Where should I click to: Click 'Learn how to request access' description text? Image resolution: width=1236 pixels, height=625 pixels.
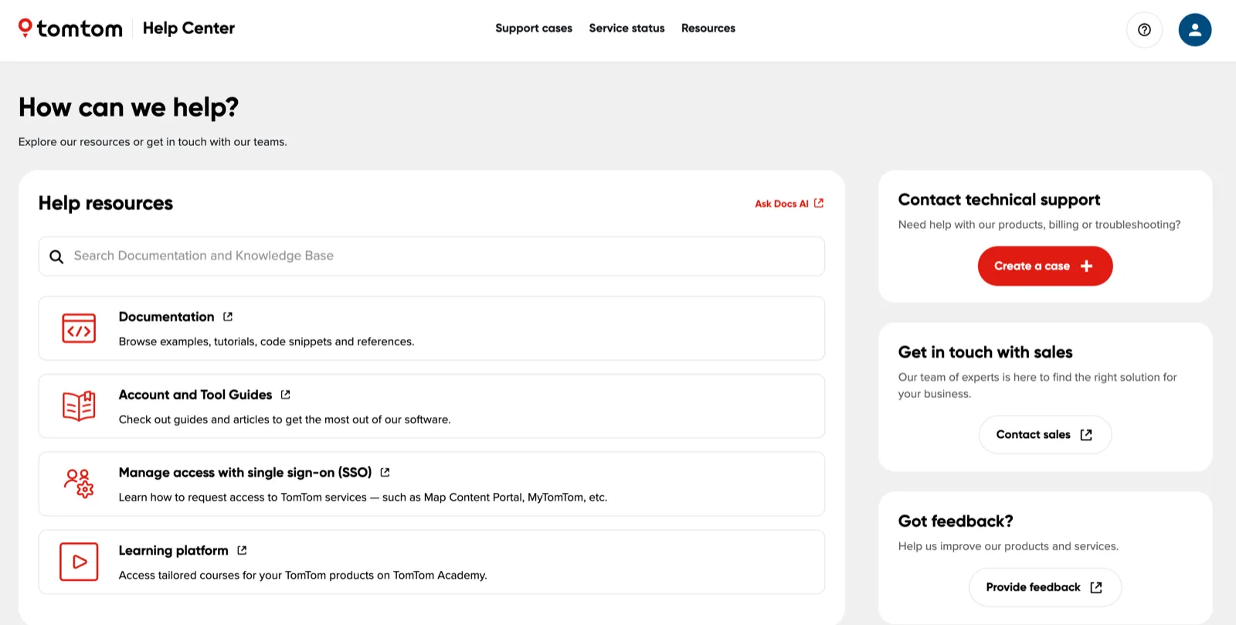coord(363,498)
